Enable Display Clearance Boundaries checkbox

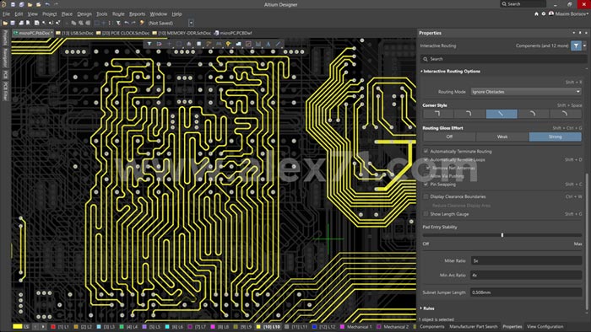426,196
